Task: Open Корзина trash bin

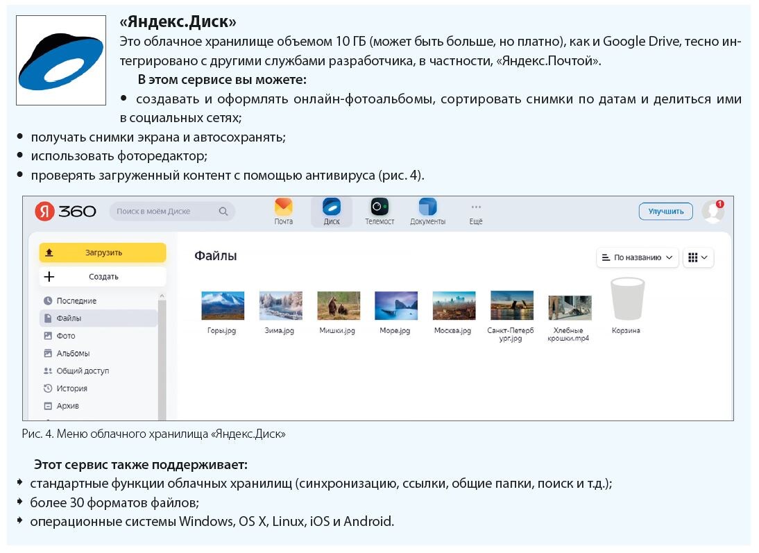Action: tap(627, 298)
